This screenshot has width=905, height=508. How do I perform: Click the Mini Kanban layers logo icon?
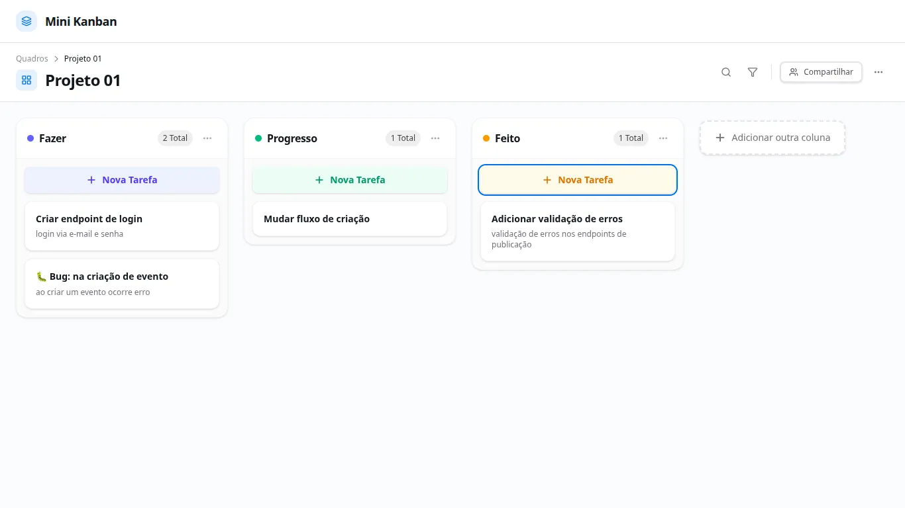pyautogui.click(x=27, y=21)
